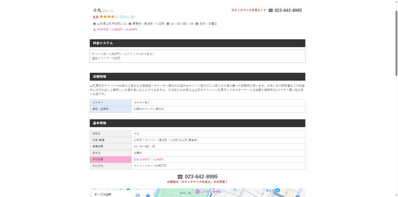Click the orange star rating icons
The height and width of the screenshot is (197, 398).
tap(109, 17)
